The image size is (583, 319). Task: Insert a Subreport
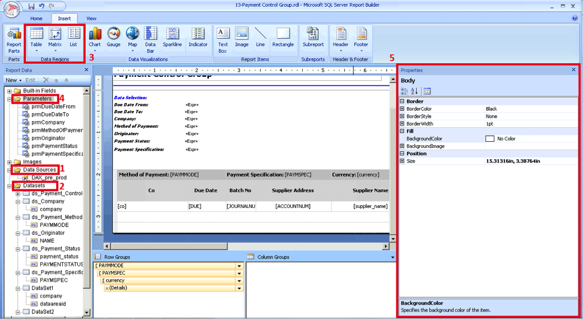pos(313,37)
